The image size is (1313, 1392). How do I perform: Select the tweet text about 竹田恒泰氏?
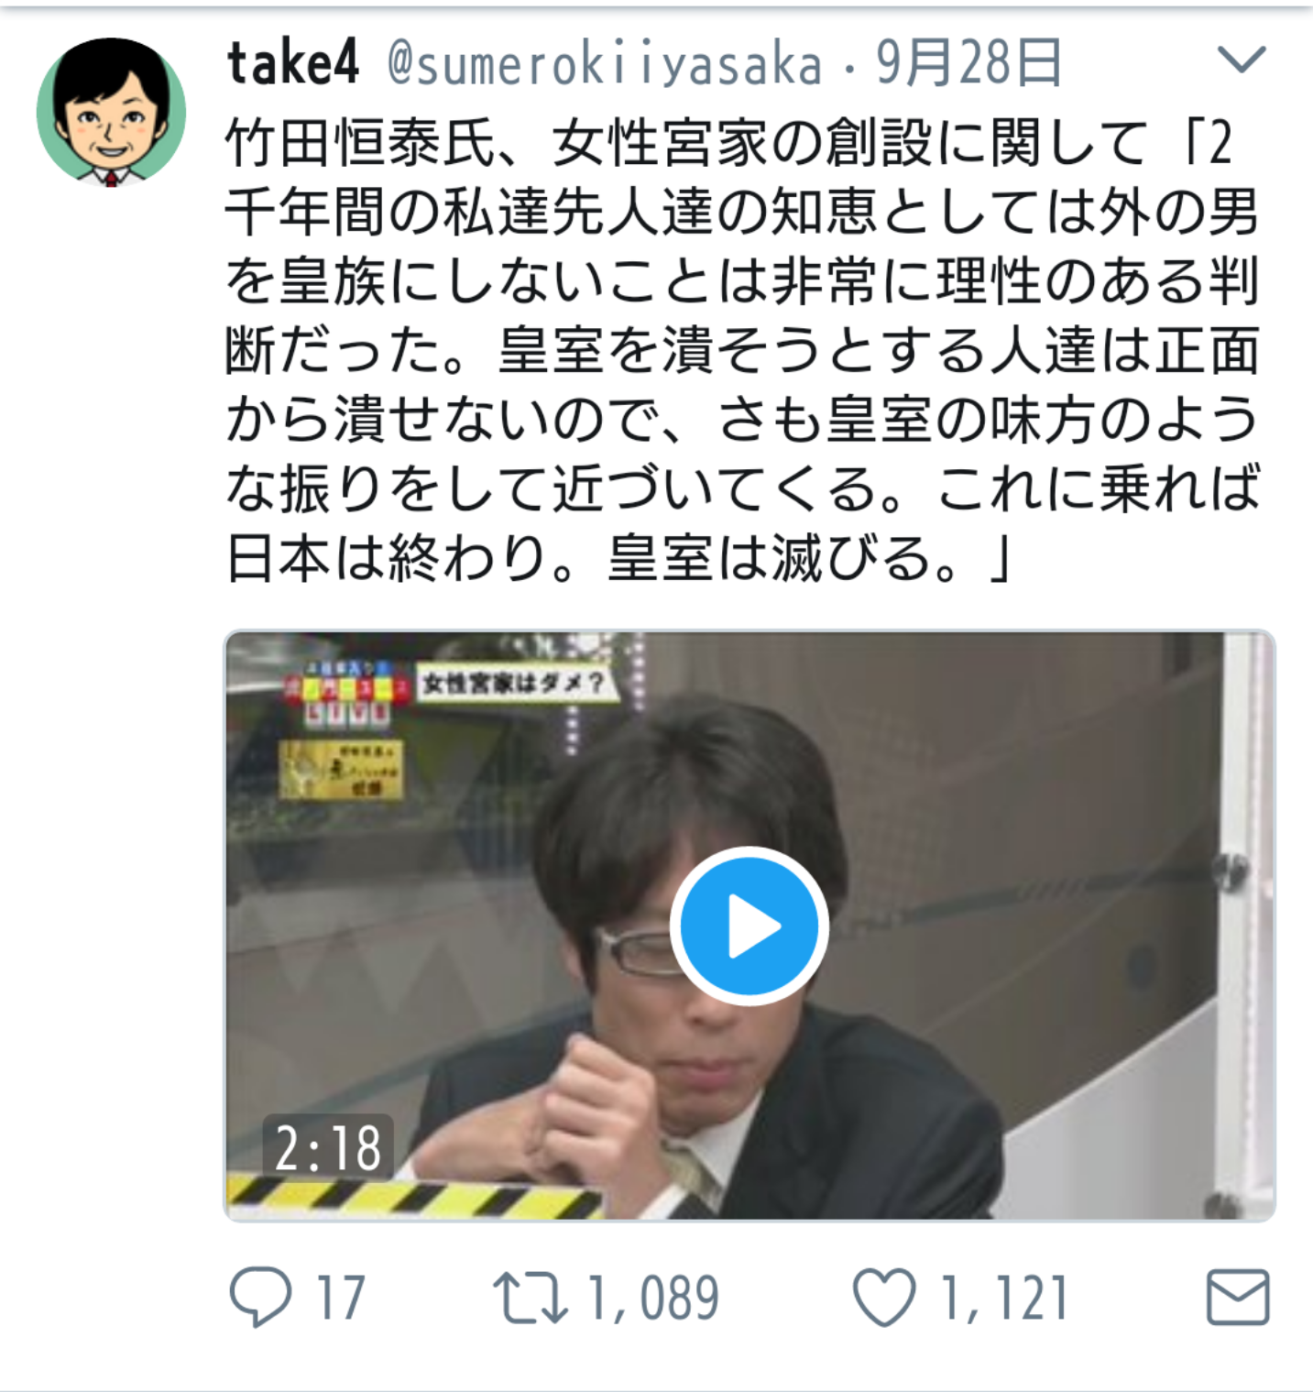coord(742,350)
